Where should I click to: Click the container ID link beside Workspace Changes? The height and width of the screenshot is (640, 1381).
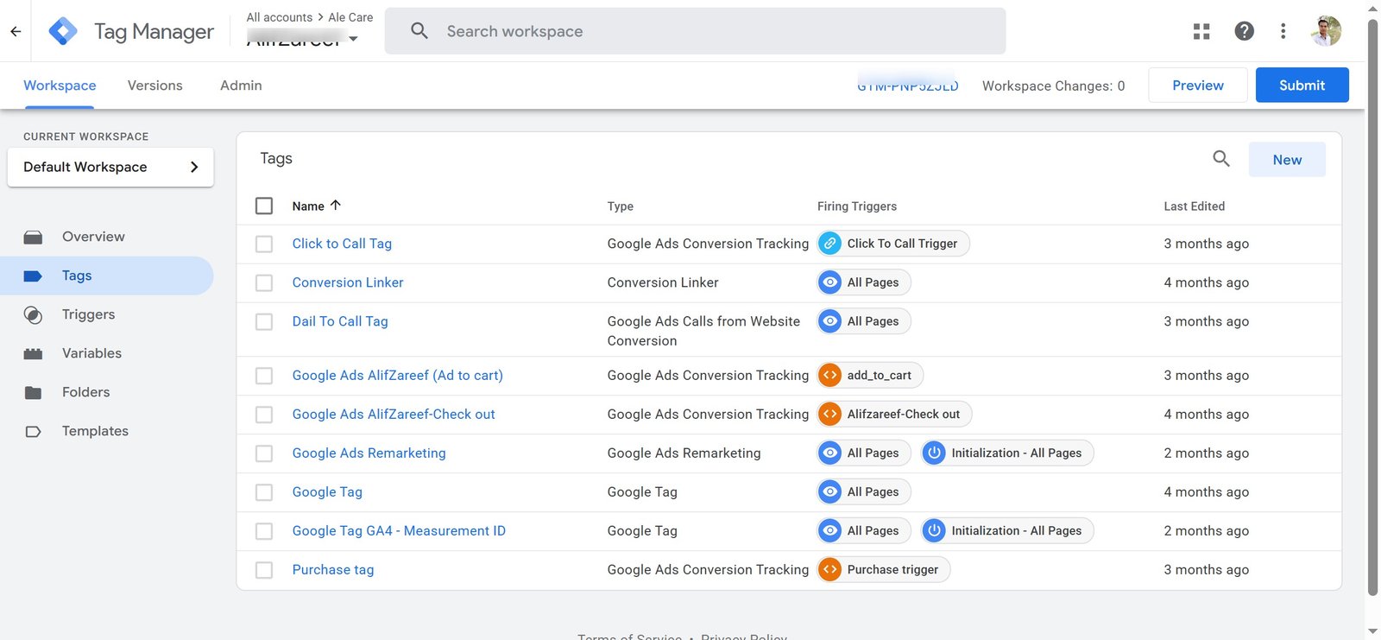coord(907,86)
